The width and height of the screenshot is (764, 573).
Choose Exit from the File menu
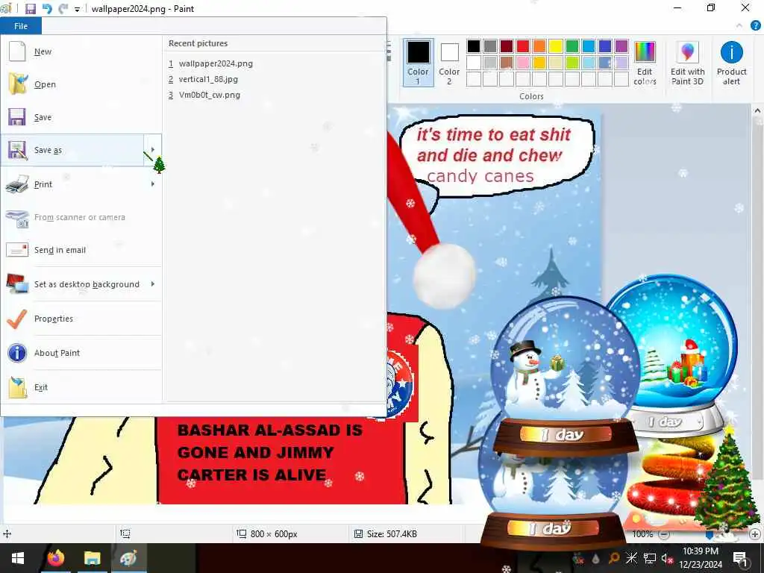tap(81, 387)
